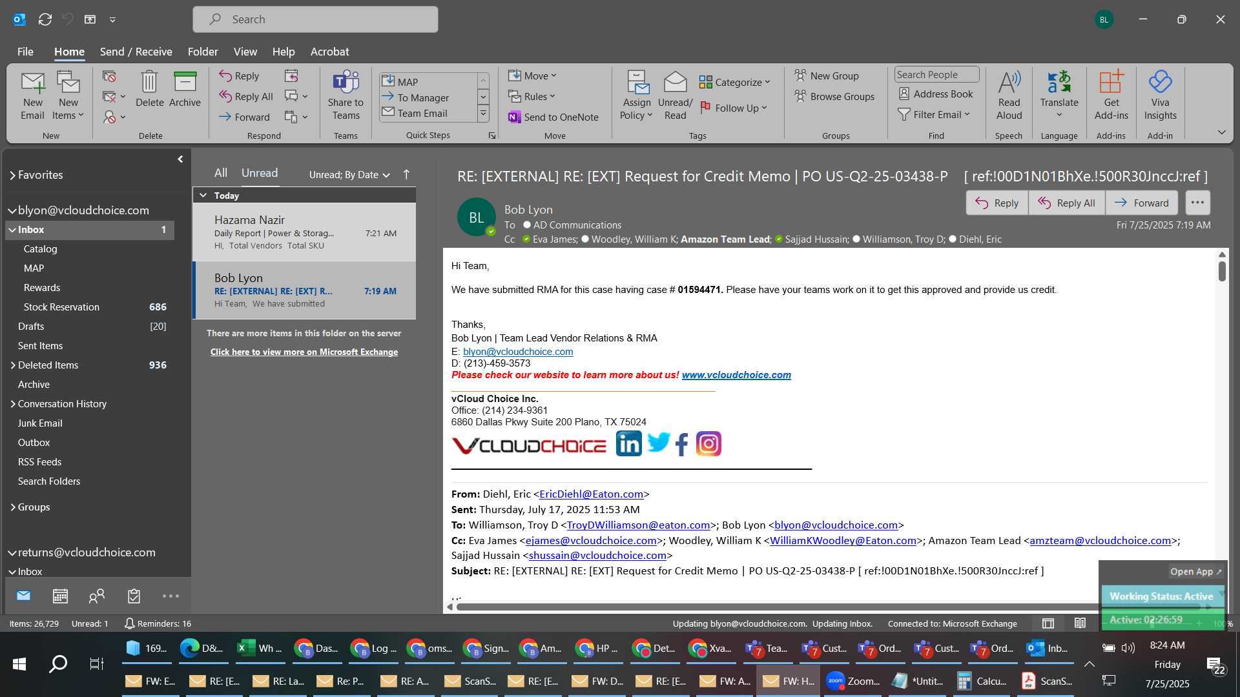The height and width of the screenshot is (697, 1240).
Task: Show All messages tab
Action: [x=221, y=173]
